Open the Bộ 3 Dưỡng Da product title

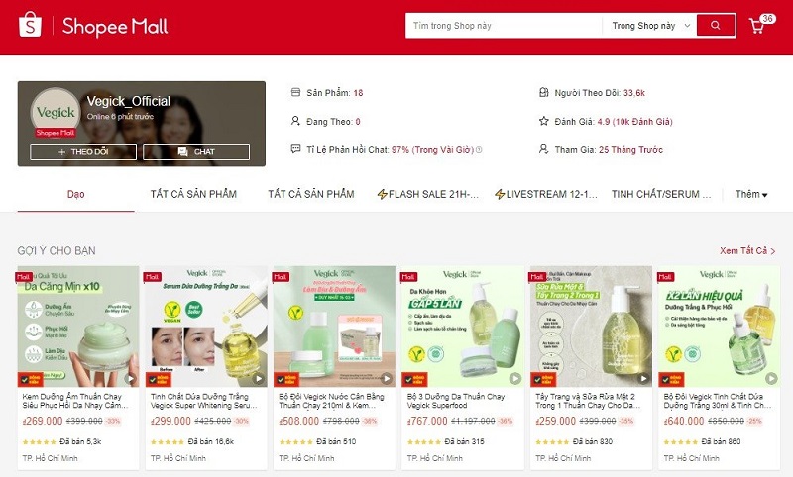[x=456, y=401]
